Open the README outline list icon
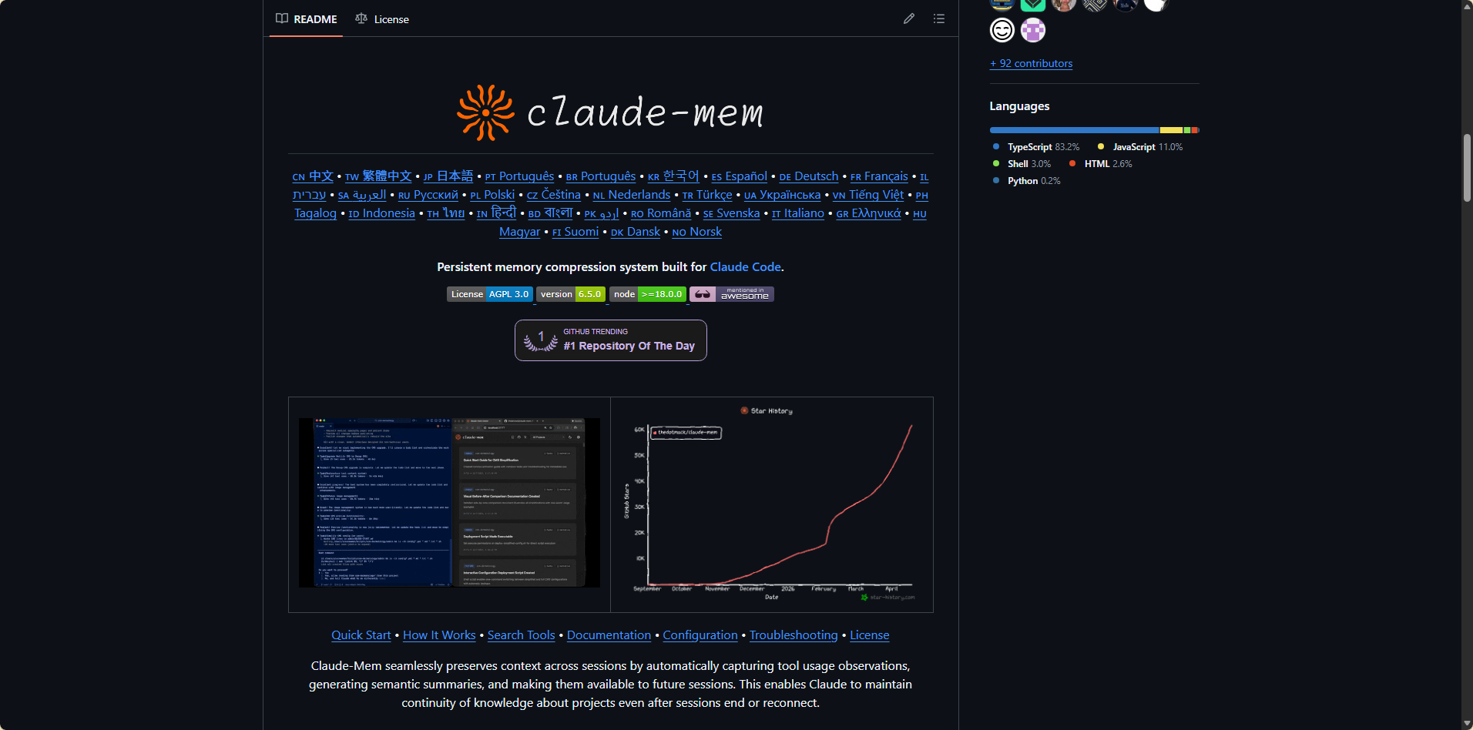This screenshot has height=730, width=1473. click(x=938, y=18)
